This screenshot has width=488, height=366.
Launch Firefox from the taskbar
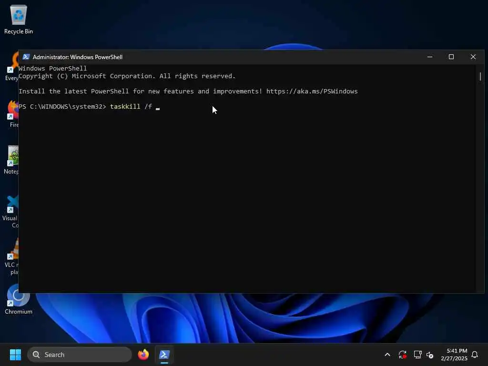coord(143,355)
